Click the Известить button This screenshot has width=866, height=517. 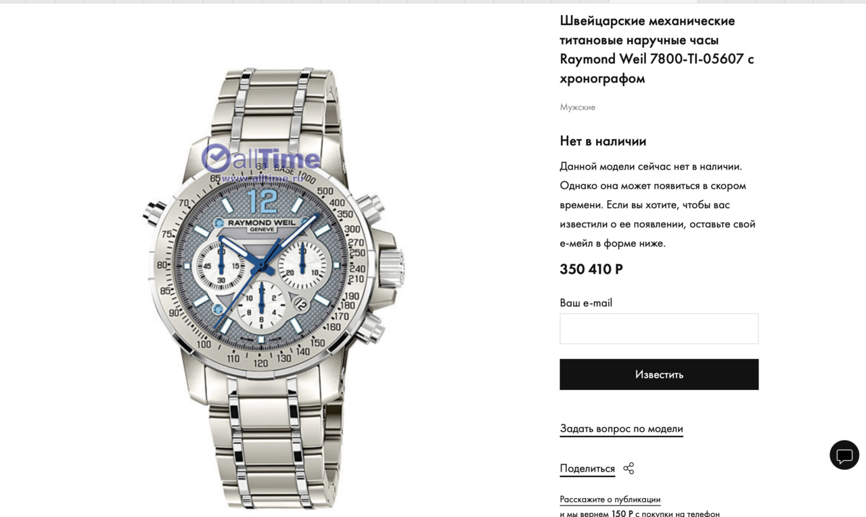659,374
